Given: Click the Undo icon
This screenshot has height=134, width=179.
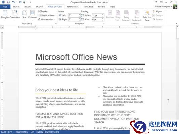Looking at the screenshot, I should coord(13,2).
